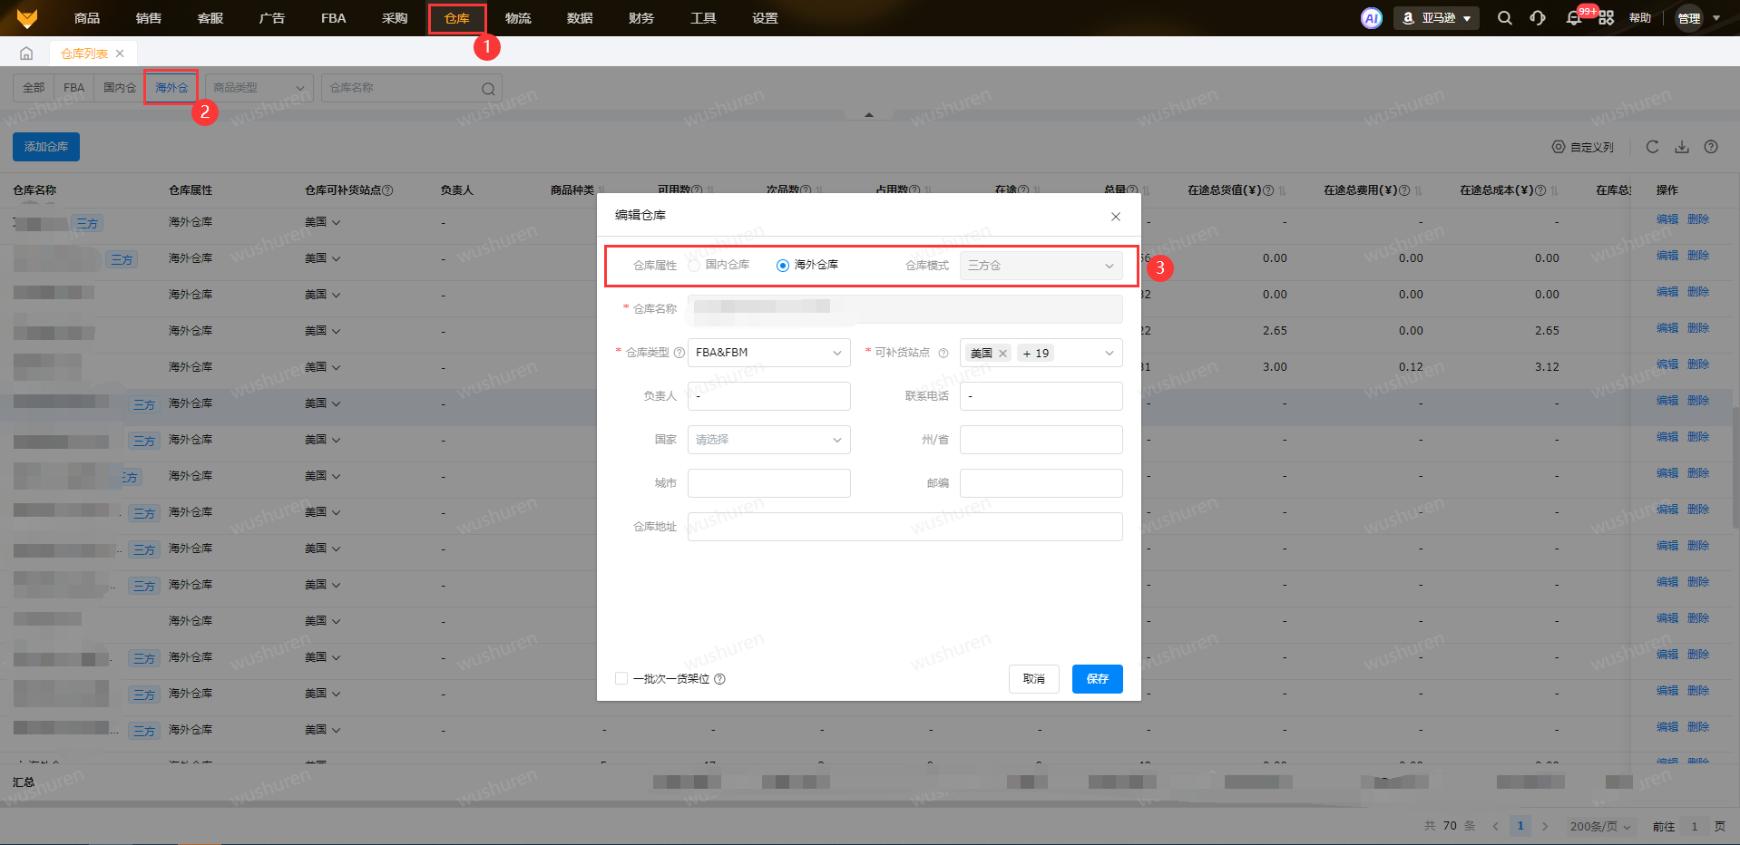Open the apps grid icon

pyautogui.click(x=1606, y=18)
